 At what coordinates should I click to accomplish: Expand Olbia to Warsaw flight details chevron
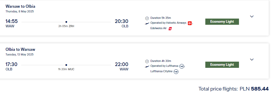252,60
